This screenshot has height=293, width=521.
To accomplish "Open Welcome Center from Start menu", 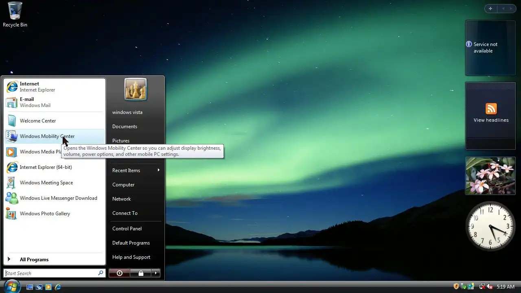I will click(x=55, y=121).
